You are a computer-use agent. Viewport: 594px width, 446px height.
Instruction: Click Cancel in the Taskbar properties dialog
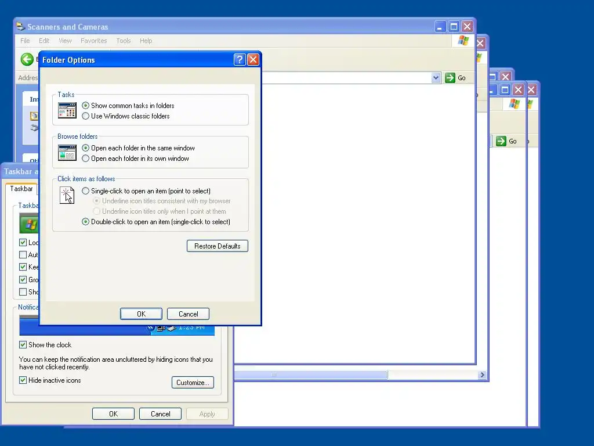pyautogui.click(x=160, y=413)
